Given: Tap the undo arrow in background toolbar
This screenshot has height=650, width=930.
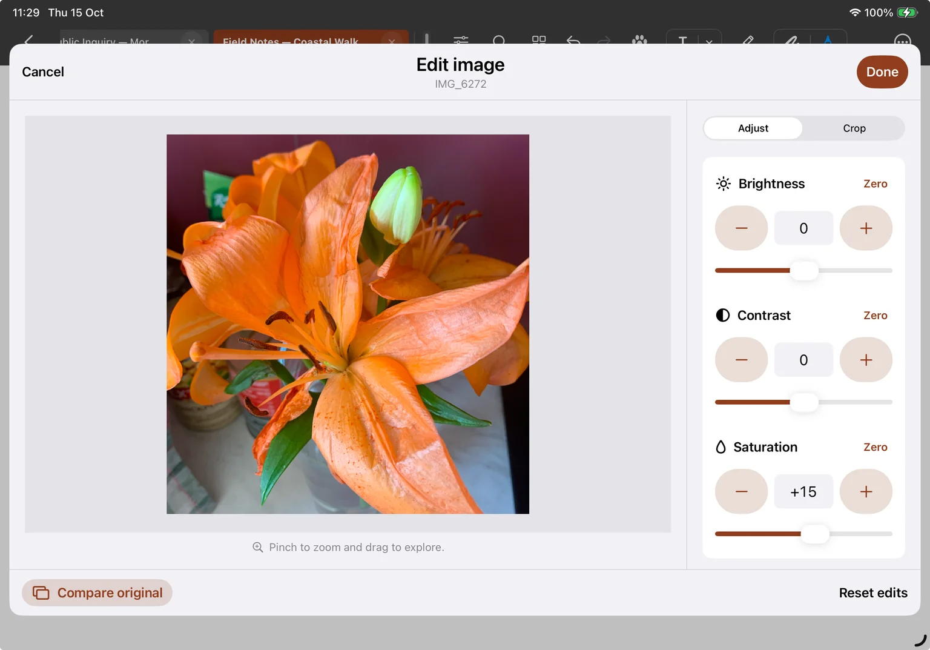Looking at the screenshot, I should click(x=573, y=39).
